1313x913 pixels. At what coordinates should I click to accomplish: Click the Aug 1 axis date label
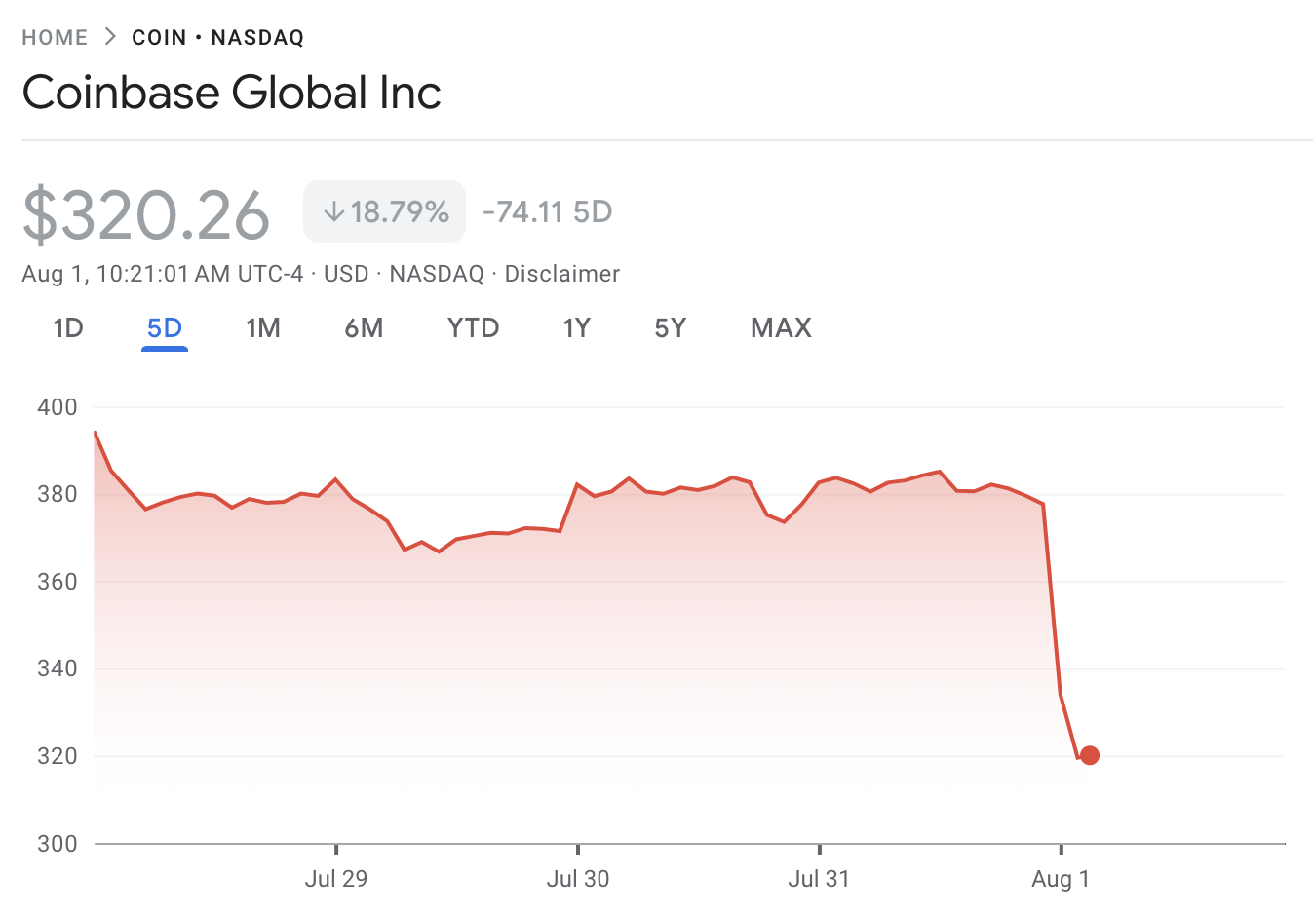[1061, 879]
